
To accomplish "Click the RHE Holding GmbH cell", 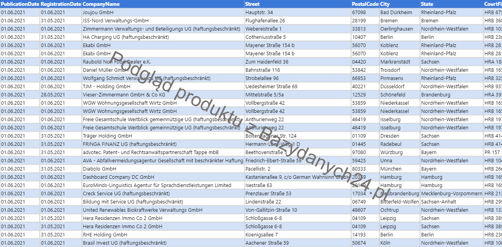I will (163, 235).
